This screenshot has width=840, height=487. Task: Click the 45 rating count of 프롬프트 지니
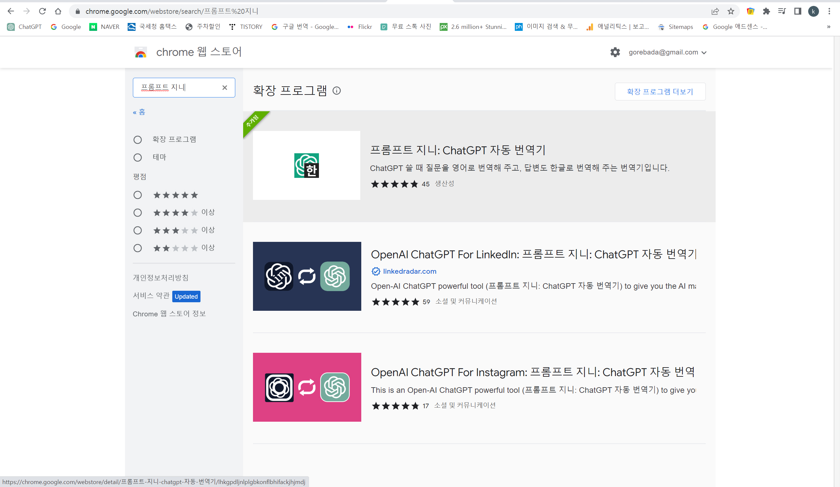point(425,184)
